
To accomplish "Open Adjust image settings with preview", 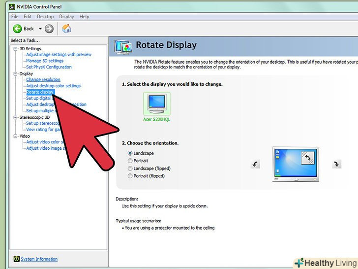I will coord(59,55).
